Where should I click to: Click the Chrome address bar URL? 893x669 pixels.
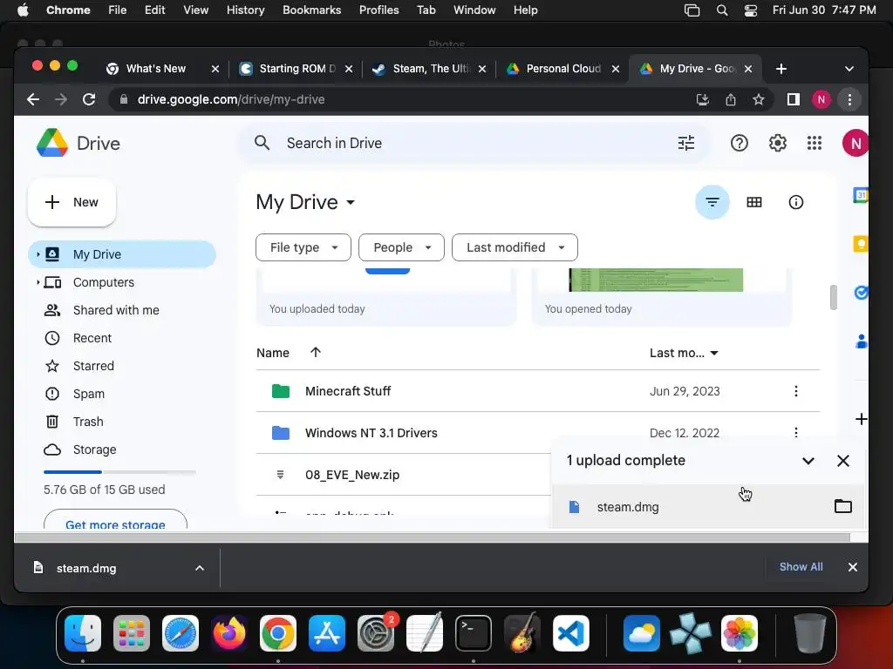pyautogui.click(x=231, y=99)
